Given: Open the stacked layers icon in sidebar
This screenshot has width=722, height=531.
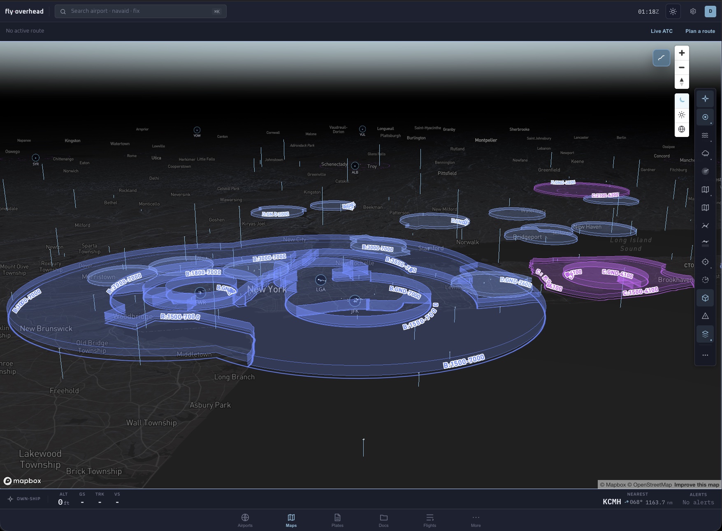Looking at the screenshot, I should click(x=705, y=334).
